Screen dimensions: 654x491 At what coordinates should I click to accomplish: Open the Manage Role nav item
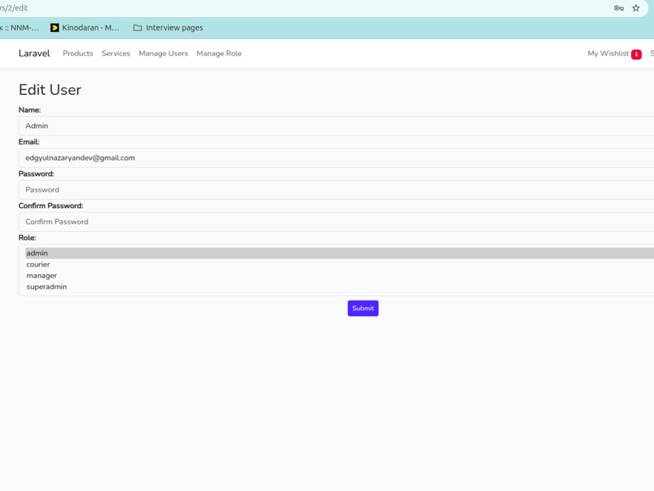219,54
